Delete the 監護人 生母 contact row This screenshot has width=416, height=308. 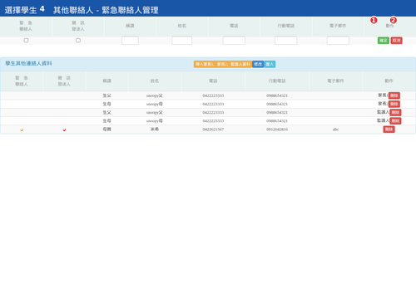coord(395,121)
